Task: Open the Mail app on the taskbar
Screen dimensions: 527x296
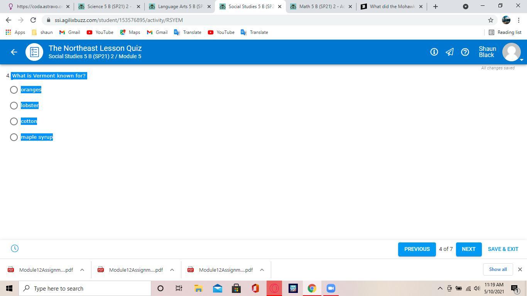Action: click(x=217, y=288)
